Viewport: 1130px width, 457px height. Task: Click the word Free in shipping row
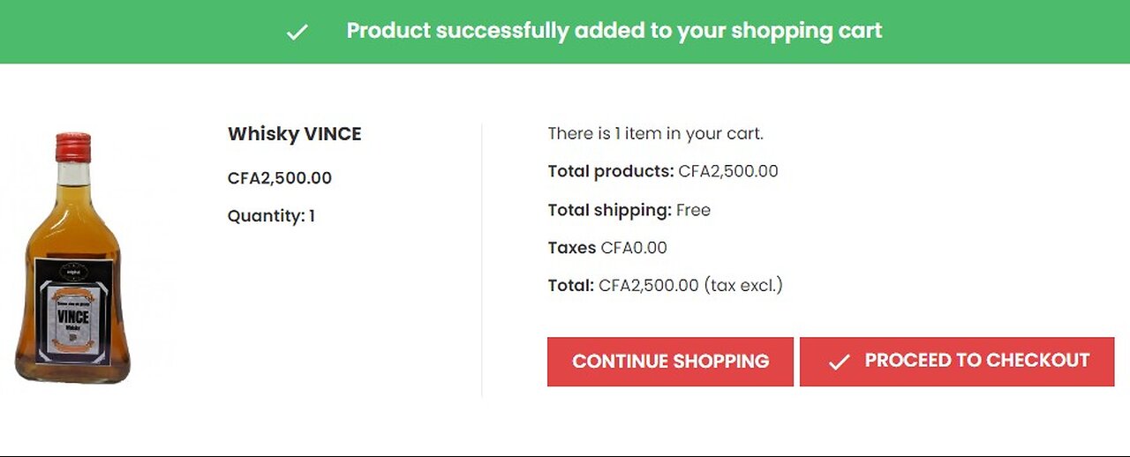tap(693, 210)
